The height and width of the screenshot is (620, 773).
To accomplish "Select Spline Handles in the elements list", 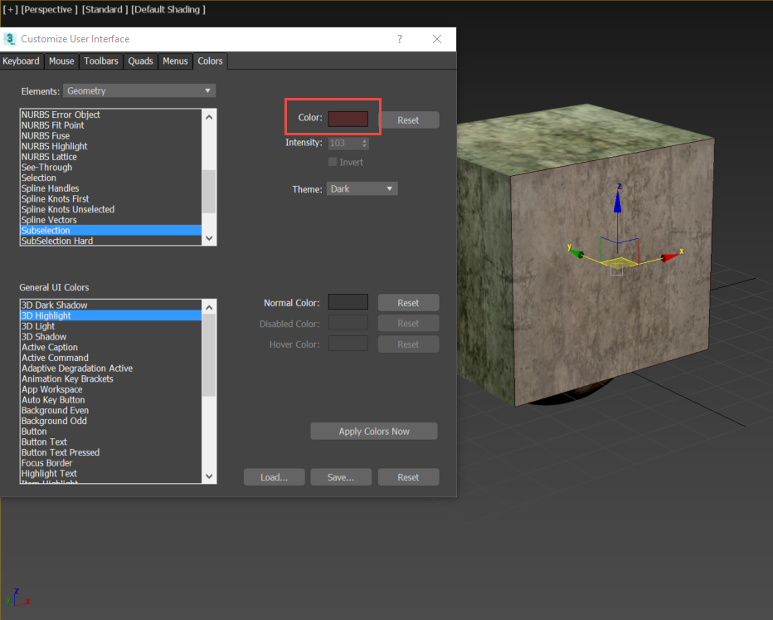I will tap(50, 188).
